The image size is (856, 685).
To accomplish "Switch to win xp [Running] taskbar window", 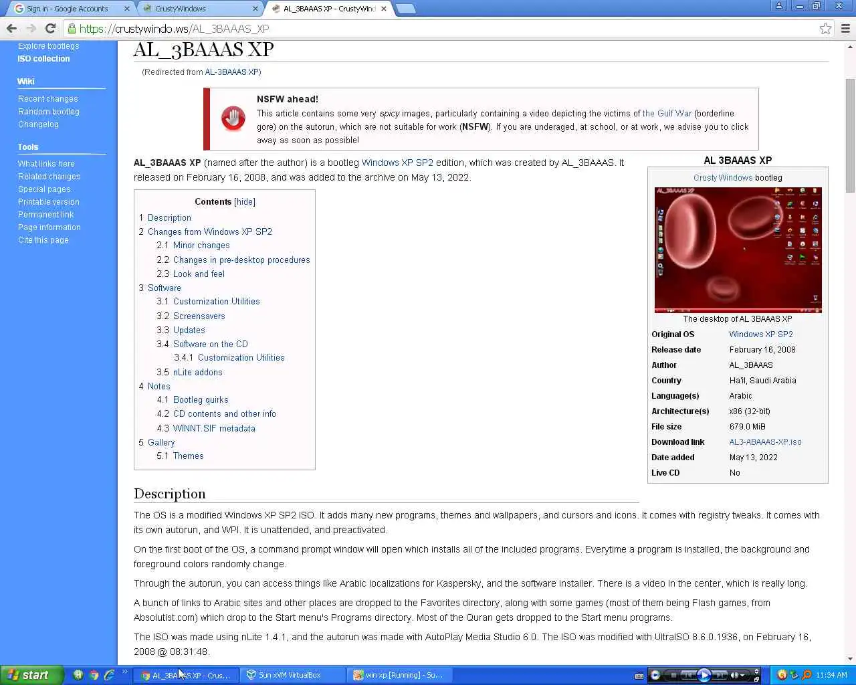I will [400, 675].
